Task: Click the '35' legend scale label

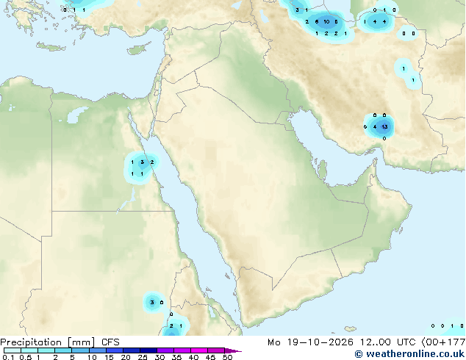Action: pyautogui.click(x=176, y=357)
